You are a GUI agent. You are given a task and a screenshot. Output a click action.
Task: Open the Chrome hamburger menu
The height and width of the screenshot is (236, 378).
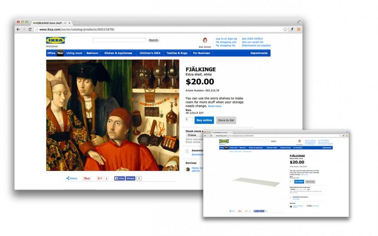pyautogui.click(x=298, y=30)
